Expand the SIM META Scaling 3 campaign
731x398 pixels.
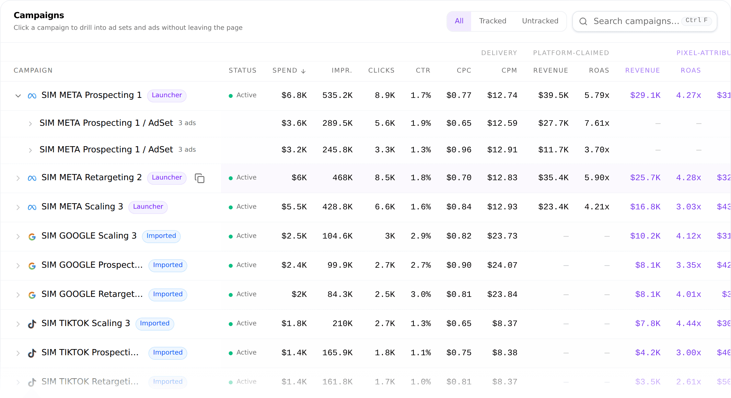click(18, 207)
